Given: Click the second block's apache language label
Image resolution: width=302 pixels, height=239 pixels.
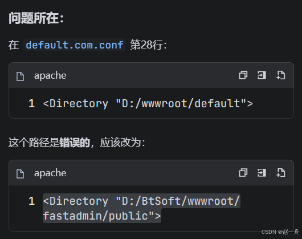Looking at the screenshot, I should [x=50, y=173].
